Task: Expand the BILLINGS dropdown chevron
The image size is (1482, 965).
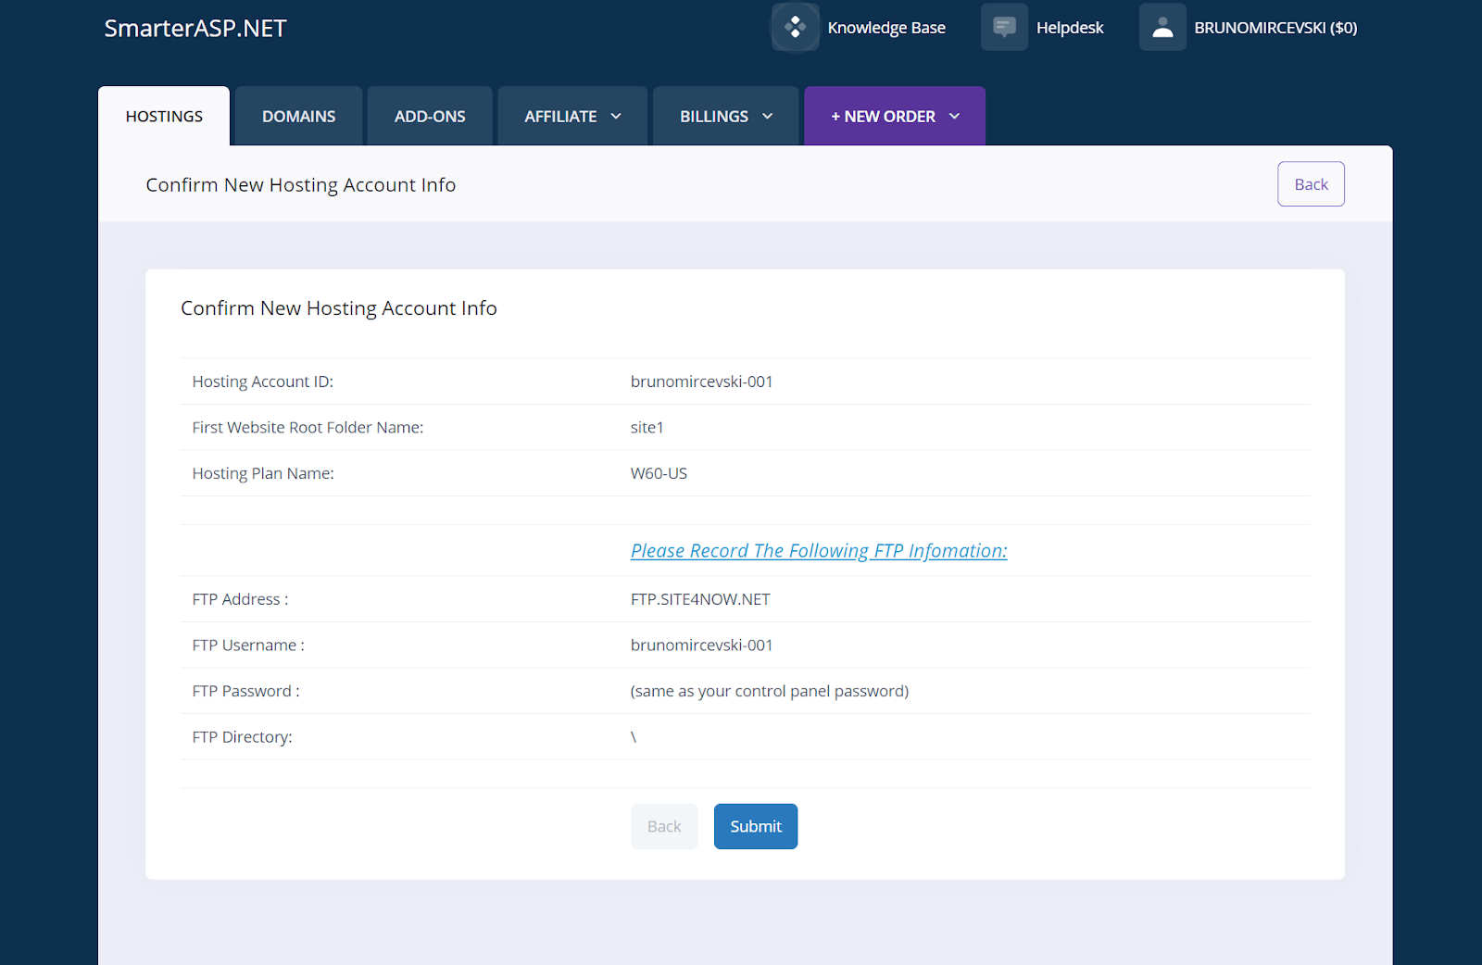Action: [767, 117]
